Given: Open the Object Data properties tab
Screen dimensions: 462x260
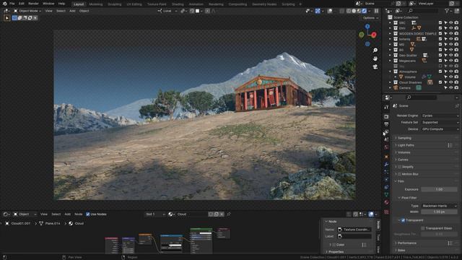Looking at the screenshot, I should (x=386, y=194).
